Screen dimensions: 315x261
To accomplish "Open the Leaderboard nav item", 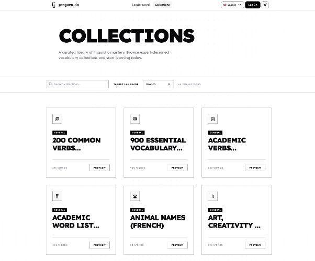I will pos(141,5).
